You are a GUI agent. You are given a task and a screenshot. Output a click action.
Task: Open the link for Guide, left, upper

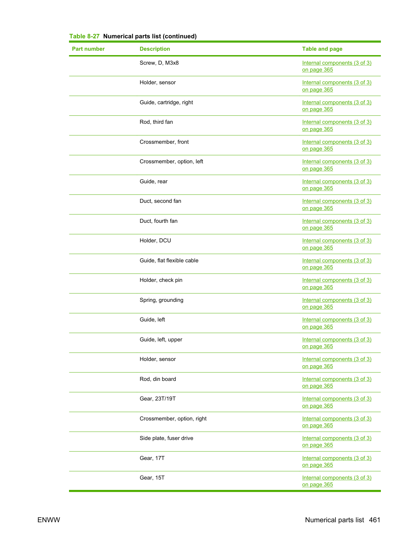click(x=337, y=343)
